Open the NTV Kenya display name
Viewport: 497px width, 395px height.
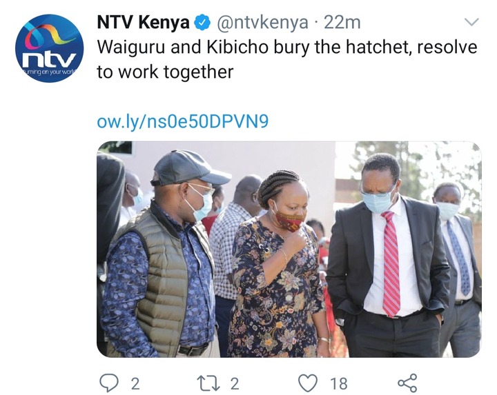click(143, 23)
